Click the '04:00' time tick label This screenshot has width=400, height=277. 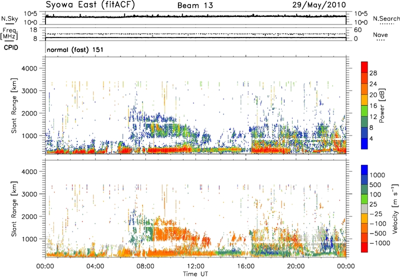click(x=95, y=266)
